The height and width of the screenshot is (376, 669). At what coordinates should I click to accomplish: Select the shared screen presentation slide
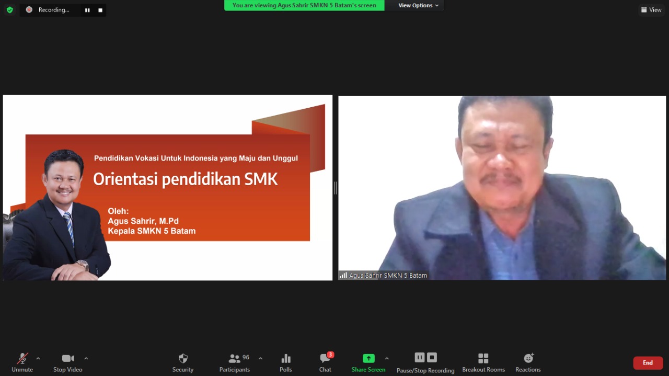(167, 188)
